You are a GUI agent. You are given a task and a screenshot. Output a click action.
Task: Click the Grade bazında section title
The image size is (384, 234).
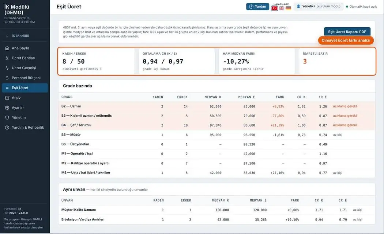coord(78,86)
